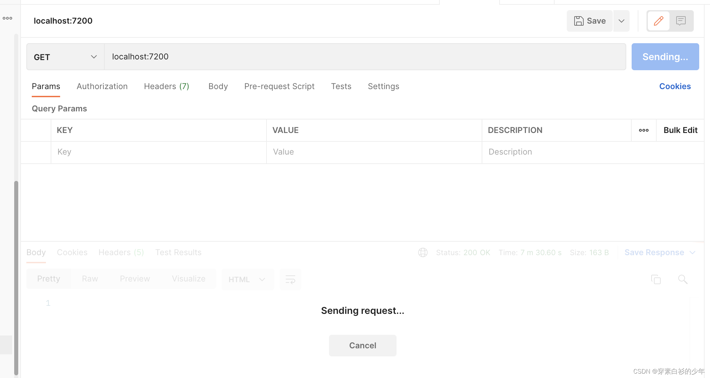Switch to the Authorization tab
710x378 pixels.
click(102, 86)
